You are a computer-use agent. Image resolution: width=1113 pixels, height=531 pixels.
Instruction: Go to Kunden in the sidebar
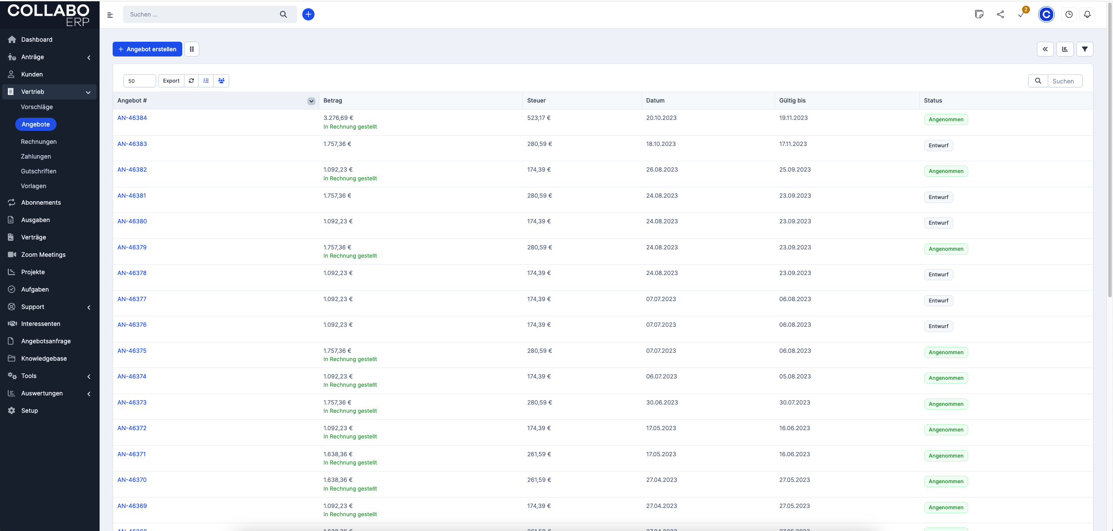pyautogui.click(x=32, y=74)
